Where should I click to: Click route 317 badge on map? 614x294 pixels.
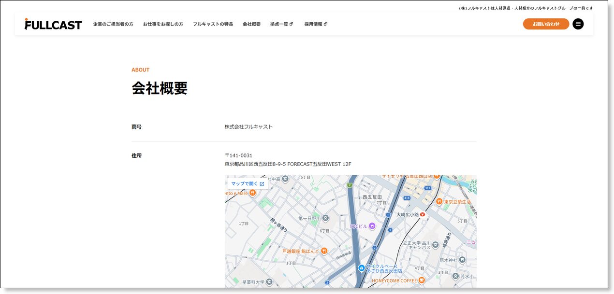click(427, 188)
